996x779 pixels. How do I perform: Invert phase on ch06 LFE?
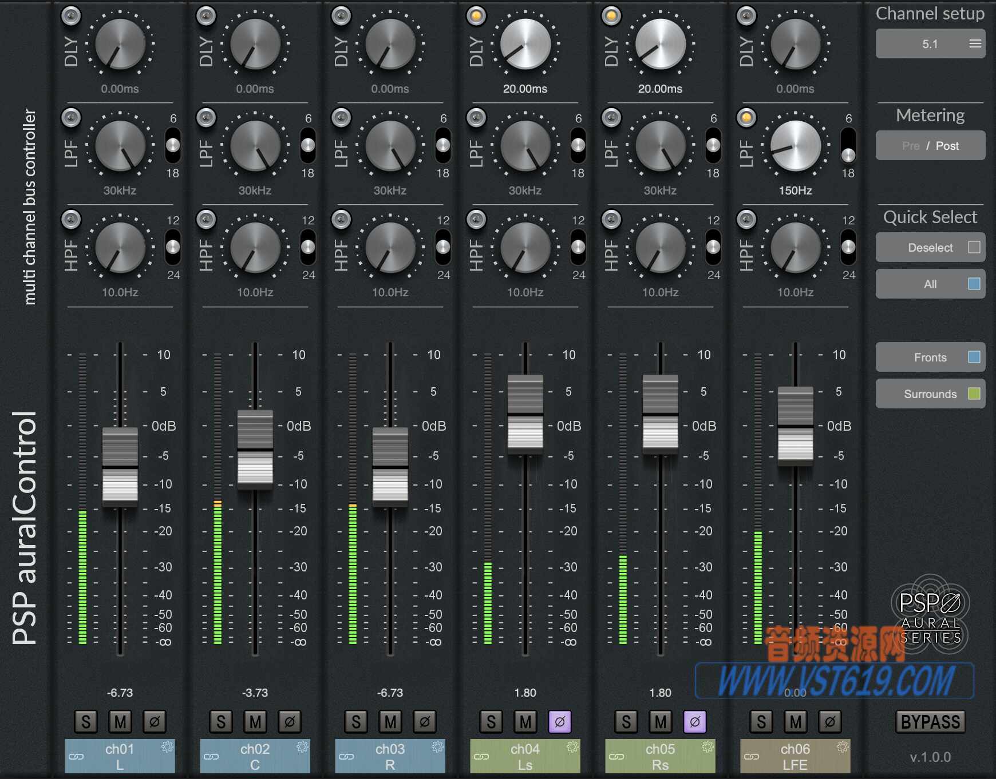click(830, 722)
